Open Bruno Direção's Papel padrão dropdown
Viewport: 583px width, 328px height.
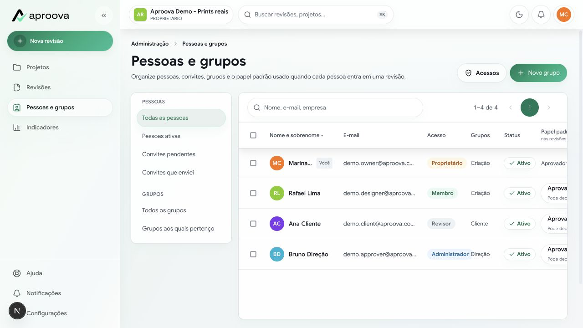pos(554,254)
